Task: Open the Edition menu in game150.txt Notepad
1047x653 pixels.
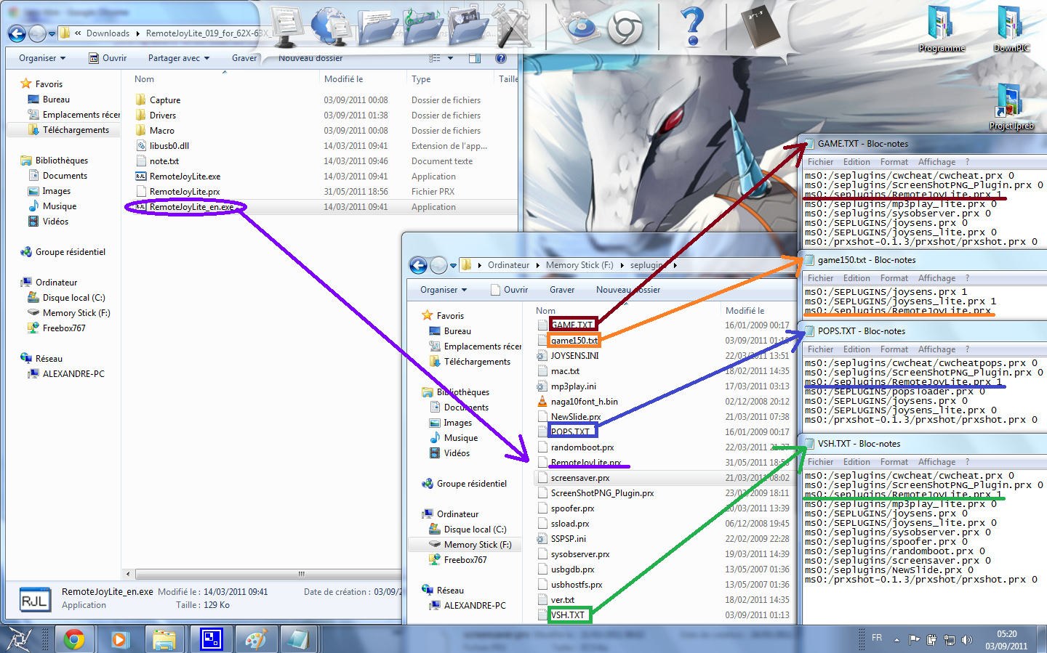Action: point(857,278)
